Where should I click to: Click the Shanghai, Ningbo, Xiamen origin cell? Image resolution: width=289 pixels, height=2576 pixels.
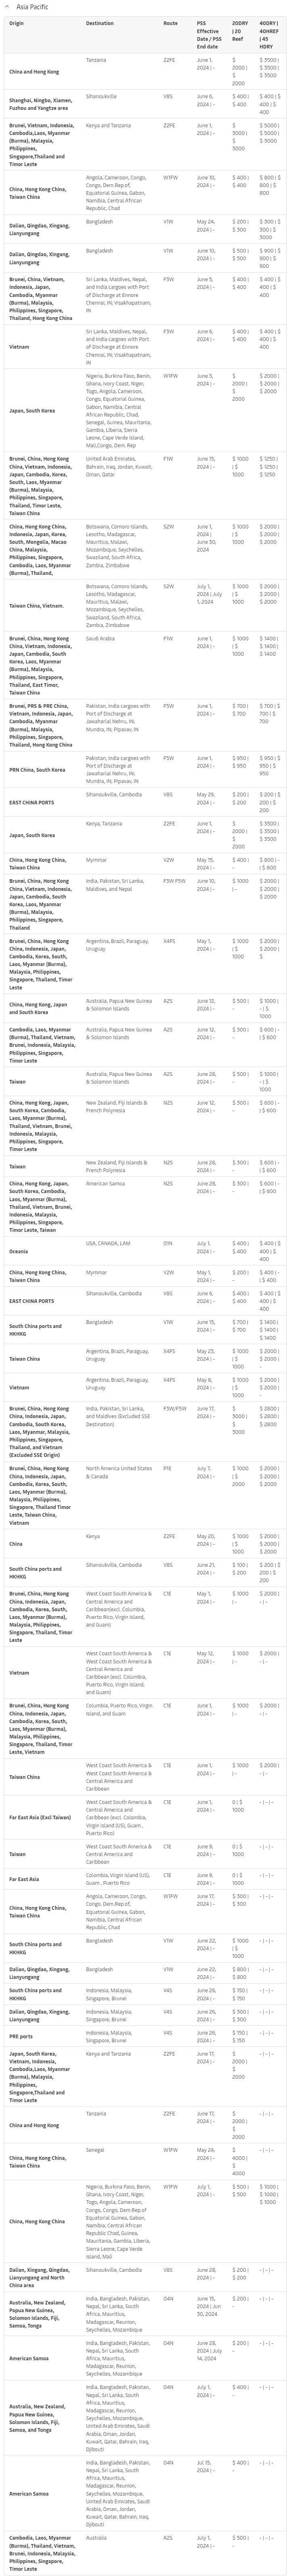pyautogui.click(x=40, y=103)
